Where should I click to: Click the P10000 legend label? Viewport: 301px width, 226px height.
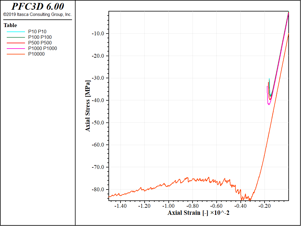pyautogui.click(x=36, y=54)
